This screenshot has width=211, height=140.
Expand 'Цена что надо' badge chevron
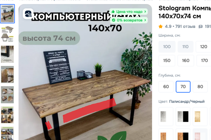coord(145,12)
